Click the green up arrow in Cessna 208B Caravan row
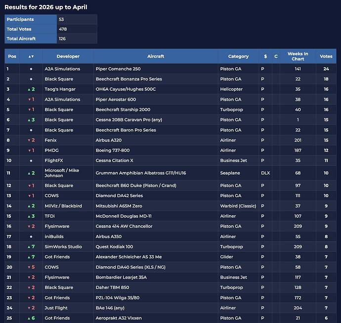This screenshot has width=341, height=323. pyautogui.click(x=29, y=120)
